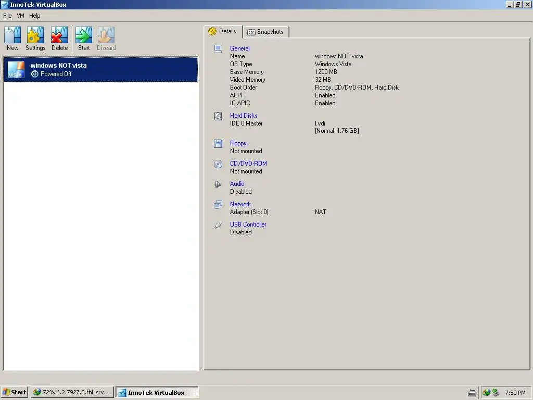Click the Audio speaker icon
This screenshot has width=533, height=400.
(x=218, y=184)
